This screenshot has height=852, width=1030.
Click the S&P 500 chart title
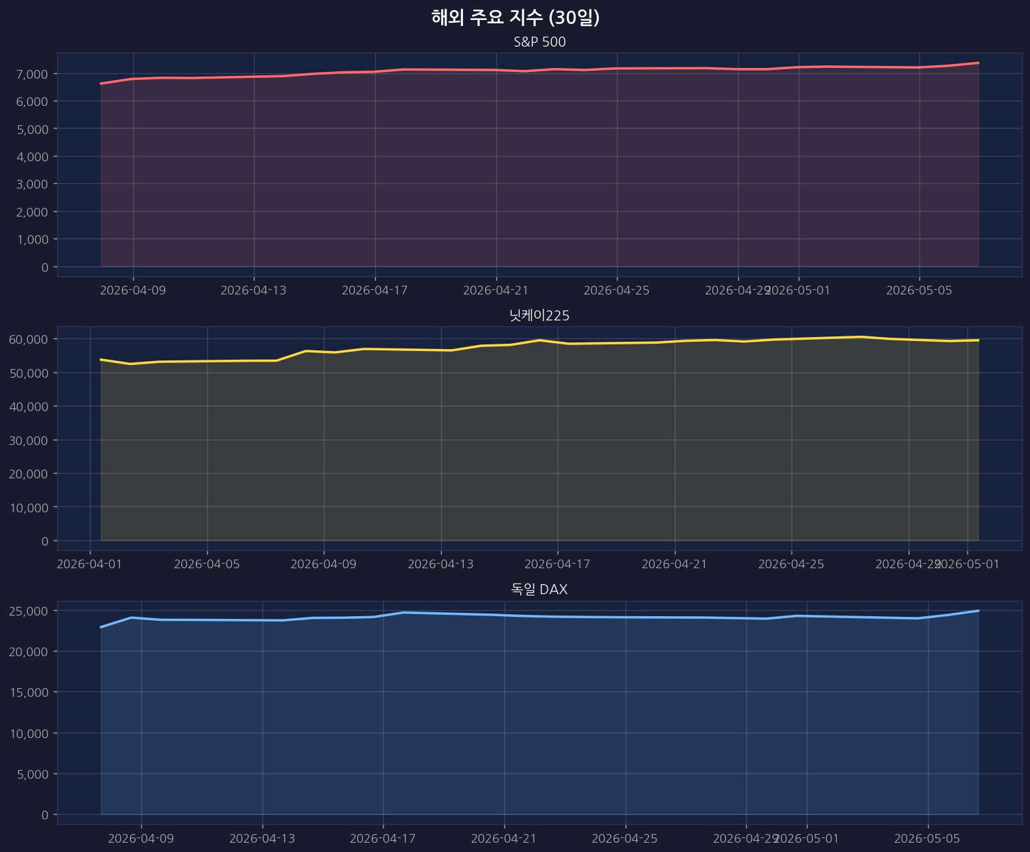point(540,43)
